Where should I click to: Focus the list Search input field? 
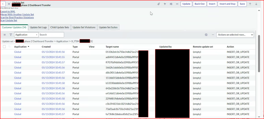tap(51, 35)
